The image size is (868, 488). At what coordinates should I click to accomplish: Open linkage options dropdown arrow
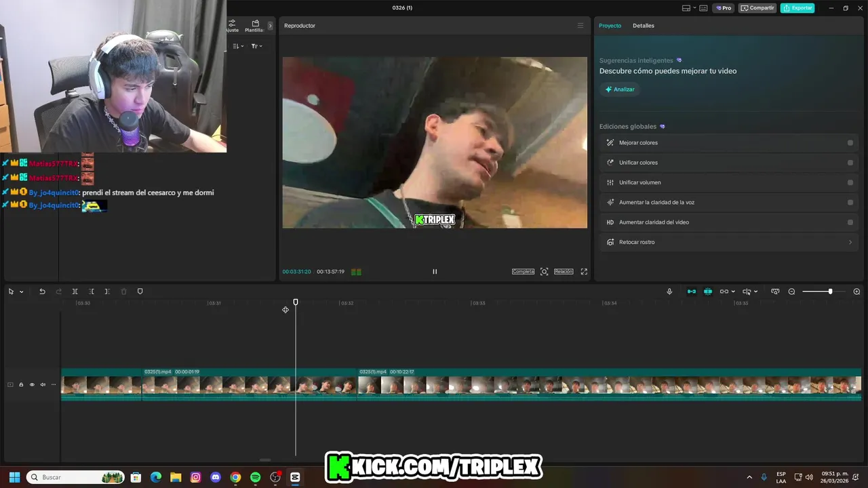pyautogui.click(x=734, y=291)
